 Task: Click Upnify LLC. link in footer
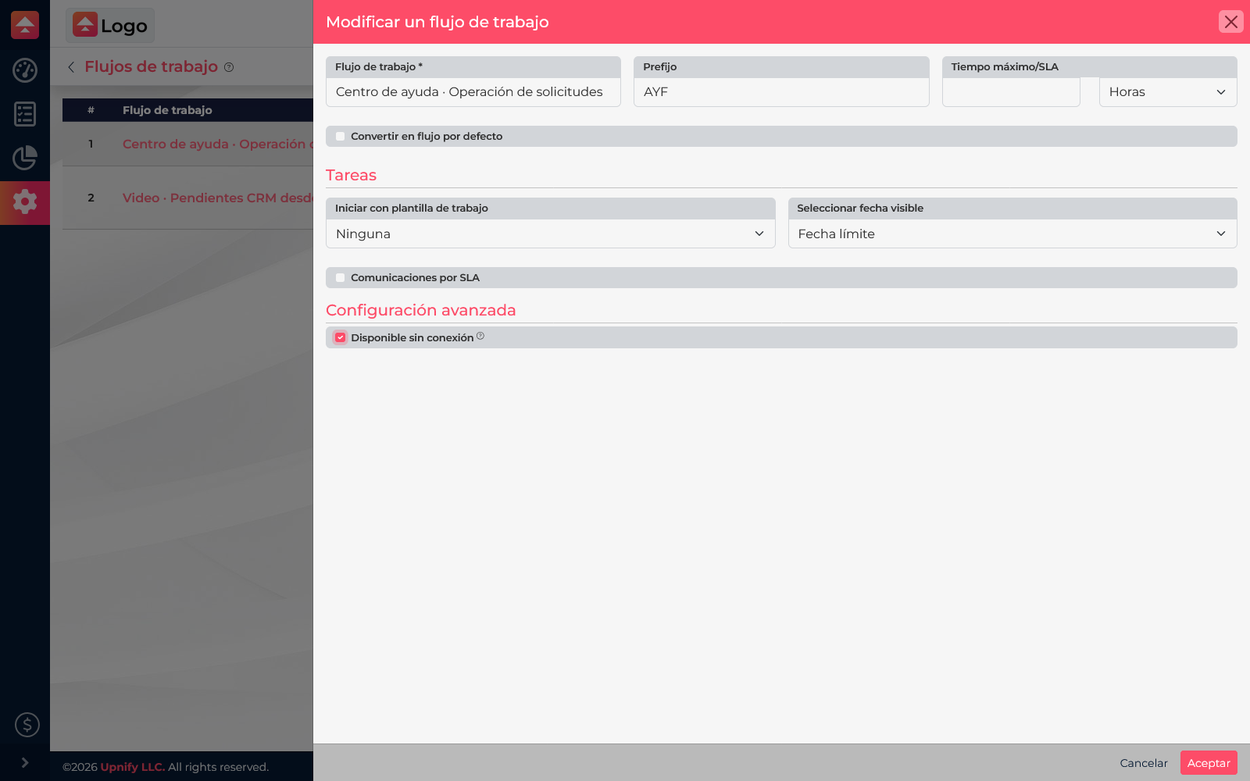pos(133,767)
